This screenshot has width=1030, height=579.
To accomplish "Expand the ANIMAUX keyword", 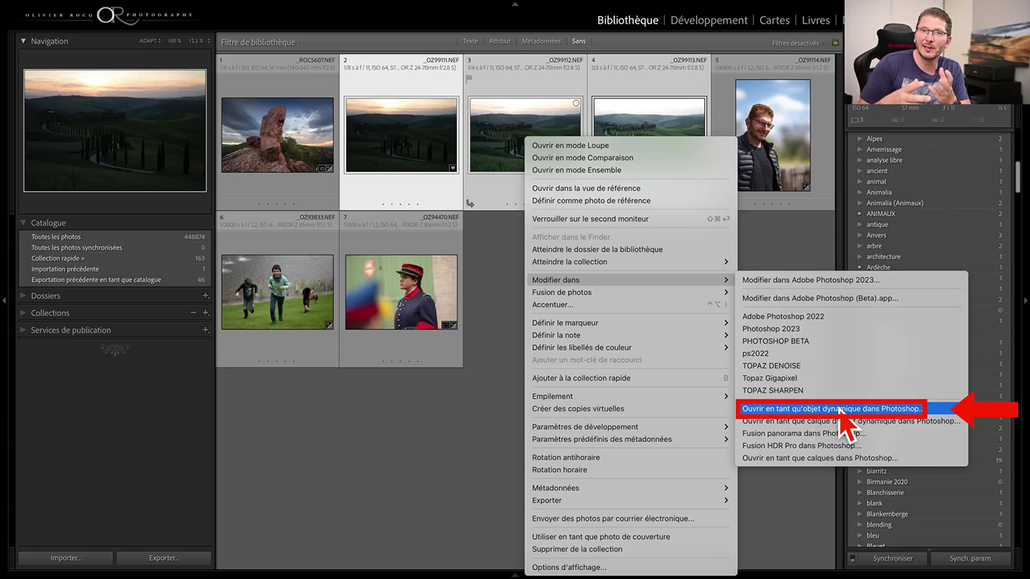I will coord(860,214).
